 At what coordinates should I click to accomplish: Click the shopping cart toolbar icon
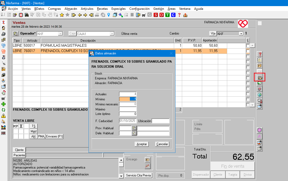(144, 15)
